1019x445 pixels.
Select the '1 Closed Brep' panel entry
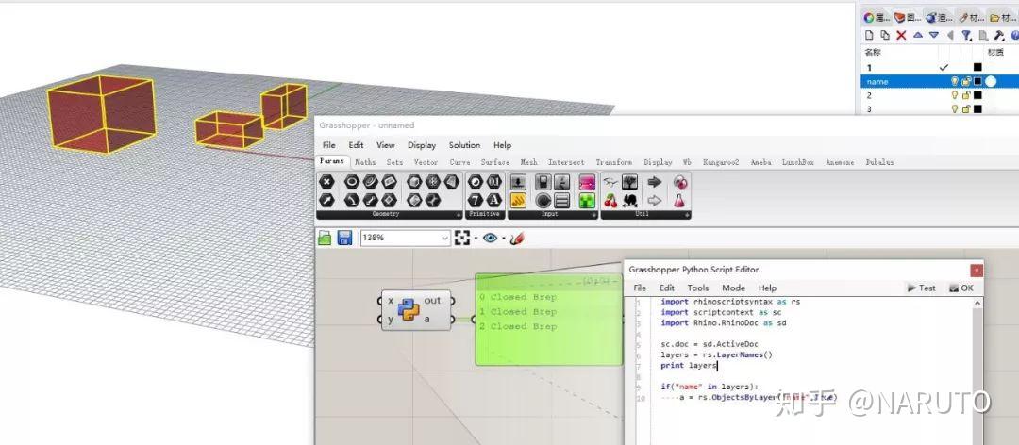518,312
